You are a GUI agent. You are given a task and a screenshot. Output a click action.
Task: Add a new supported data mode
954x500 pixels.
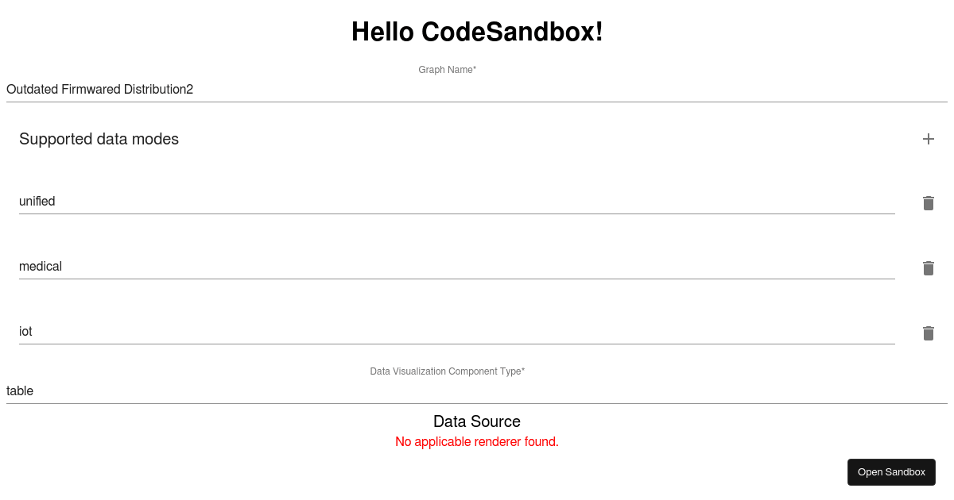(x=928, y=139)
